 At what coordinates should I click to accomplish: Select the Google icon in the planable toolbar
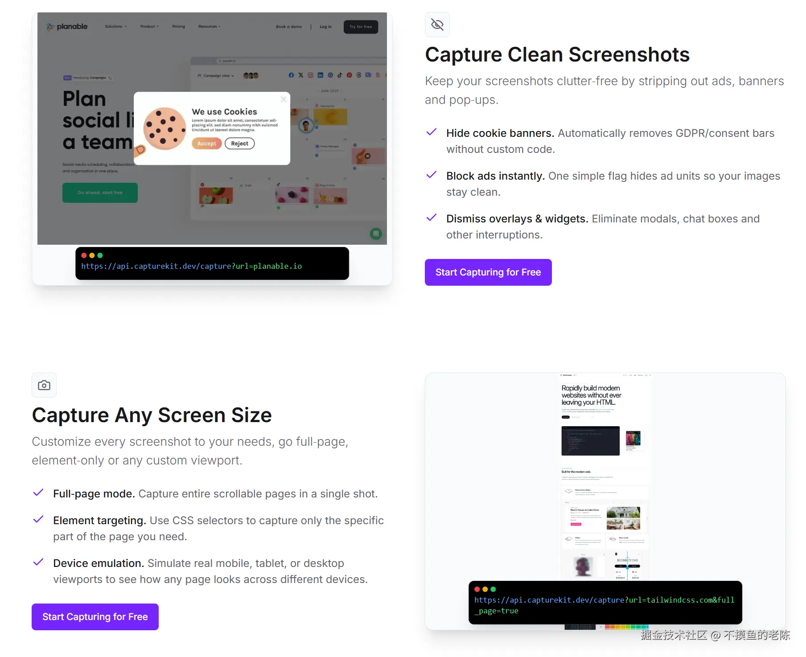(330, 75)
